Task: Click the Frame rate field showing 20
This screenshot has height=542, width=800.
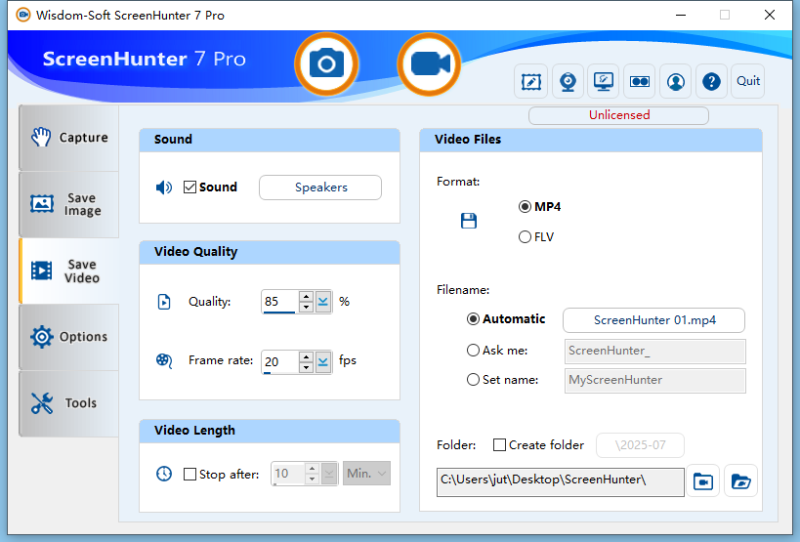Action: [279, 362]
